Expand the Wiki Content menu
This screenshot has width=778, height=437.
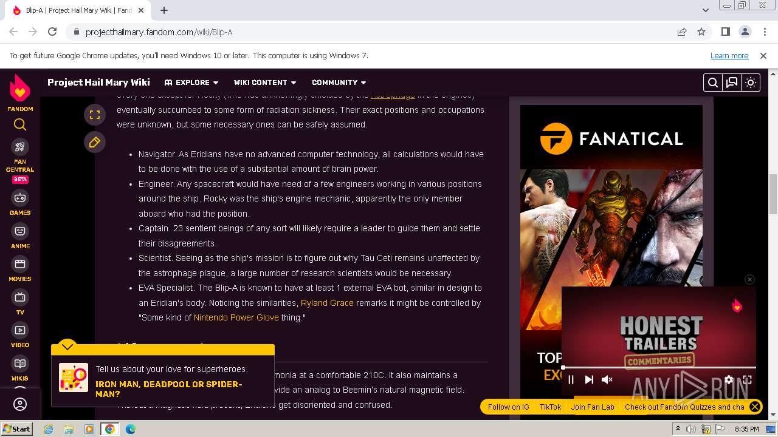(265, 83)
